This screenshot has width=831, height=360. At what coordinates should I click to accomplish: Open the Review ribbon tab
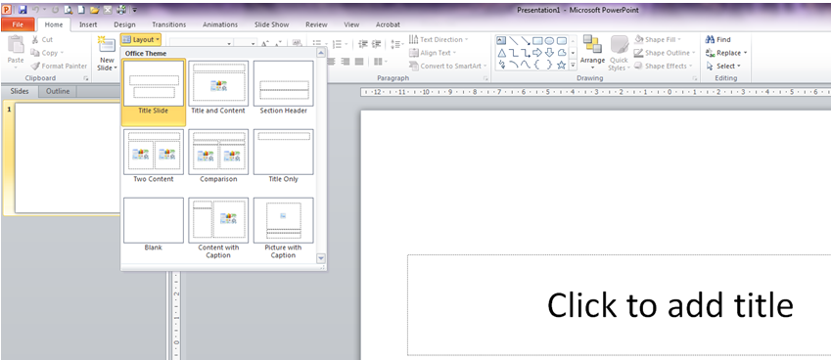click(316, 24)
